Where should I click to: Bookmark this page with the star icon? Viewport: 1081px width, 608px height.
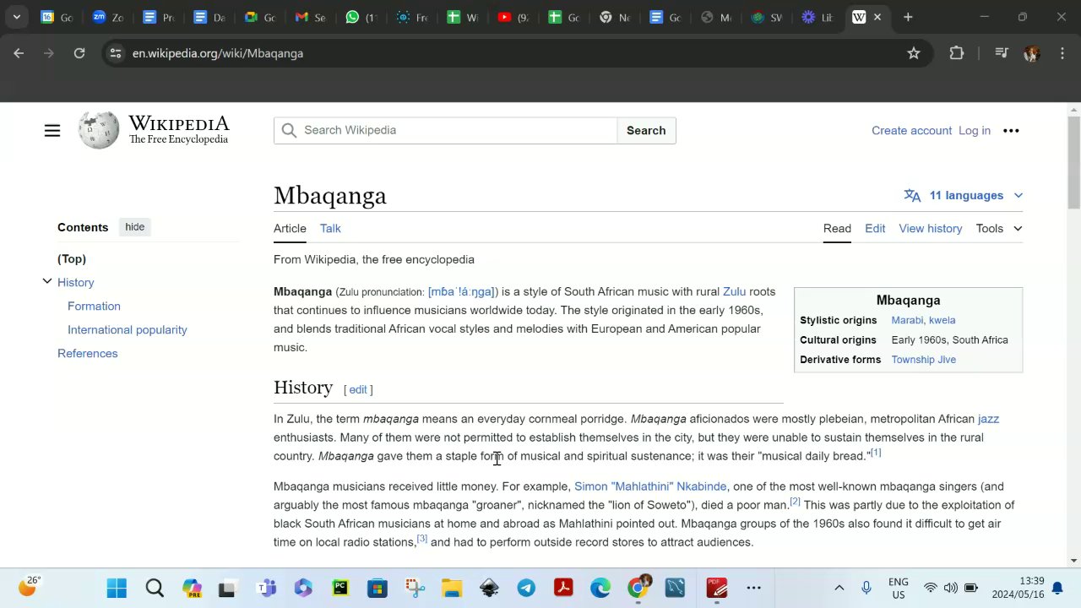click(914, 53)
